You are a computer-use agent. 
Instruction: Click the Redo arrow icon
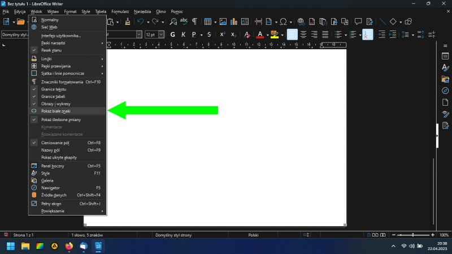coord(155,21)
